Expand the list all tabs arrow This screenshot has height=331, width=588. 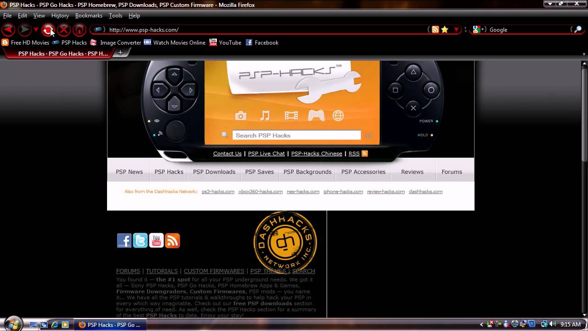pyautogui.click(x=584, y=53)
